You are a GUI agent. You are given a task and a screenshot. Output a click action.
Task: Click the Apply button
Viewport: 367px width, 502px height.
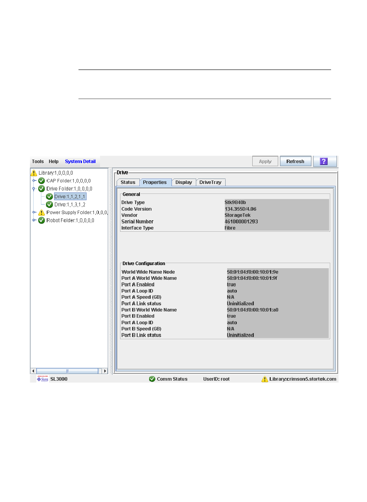265,162
